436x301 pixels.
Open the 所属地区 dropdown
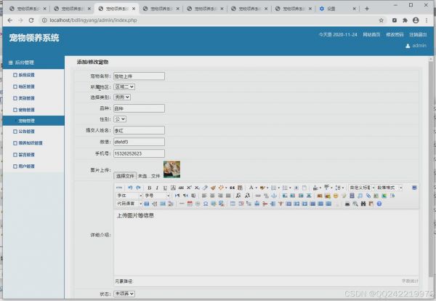[x=124, y=87]
